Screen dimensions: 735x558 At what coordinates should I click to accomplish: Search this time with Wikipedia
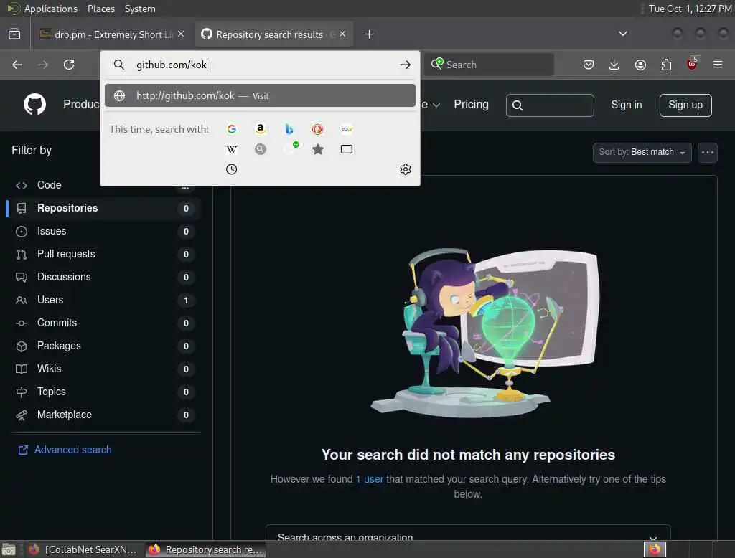click(x=232, y=149)
